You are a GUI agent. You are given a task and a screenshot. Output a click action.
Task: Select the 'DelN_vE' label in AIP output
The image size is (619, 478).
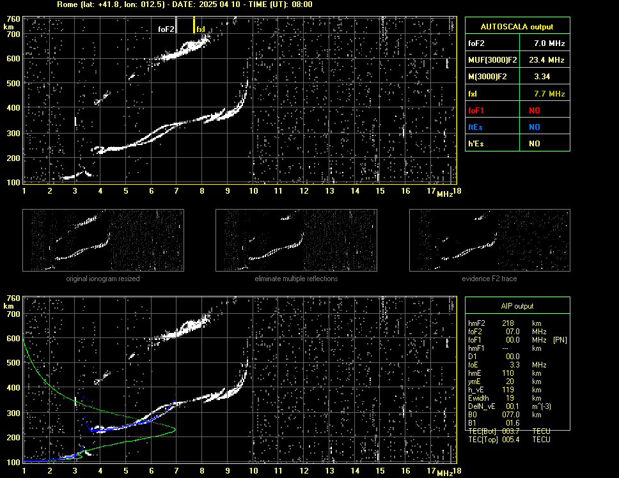click(x=482, y=406)
